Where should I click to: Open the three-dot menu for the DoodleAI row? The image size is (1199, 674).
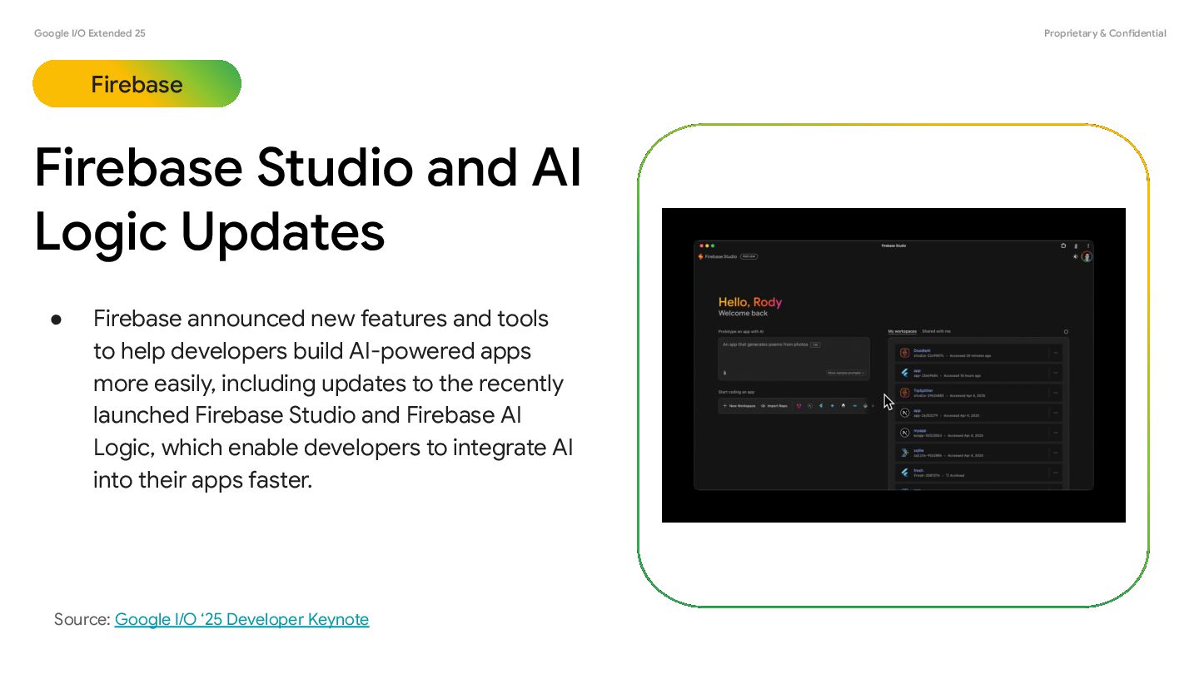pyautogui.click(x=1056, y=353)
